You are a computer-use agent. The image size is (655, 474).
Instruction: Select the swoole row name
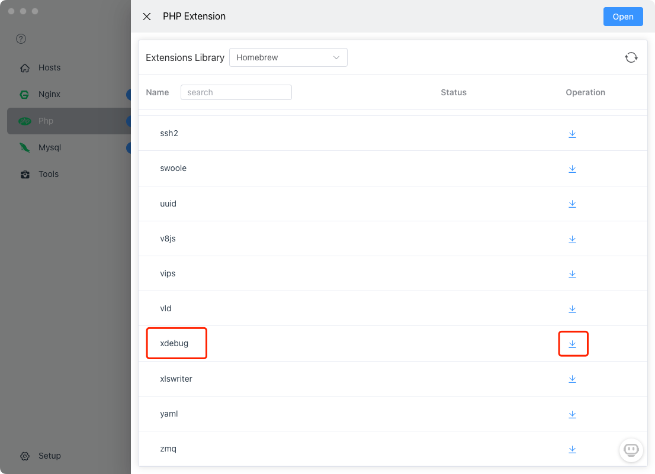click(174, 168)
